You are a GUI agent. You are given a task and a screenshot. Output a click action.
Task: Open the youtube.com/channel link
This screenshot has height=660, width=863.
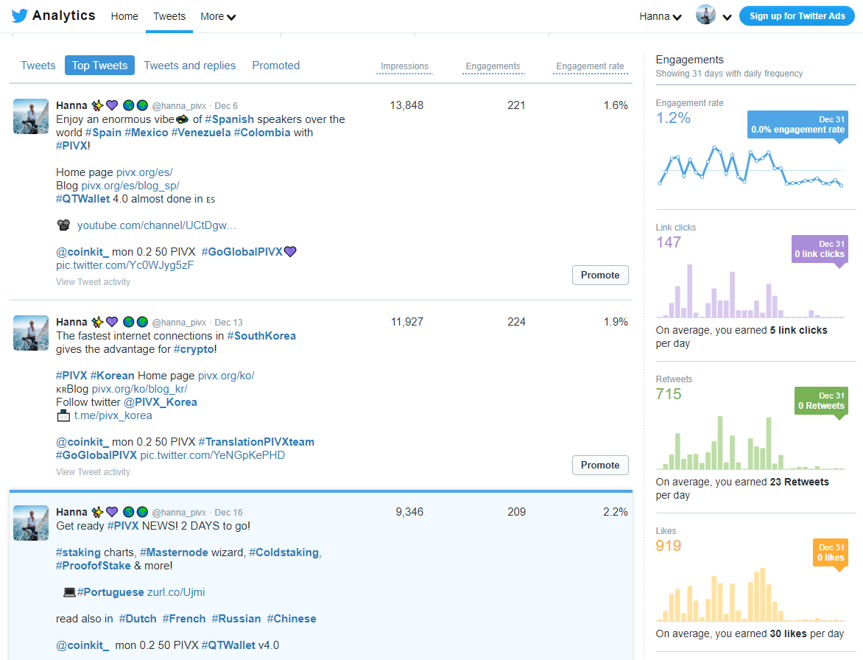pos(157,225)
